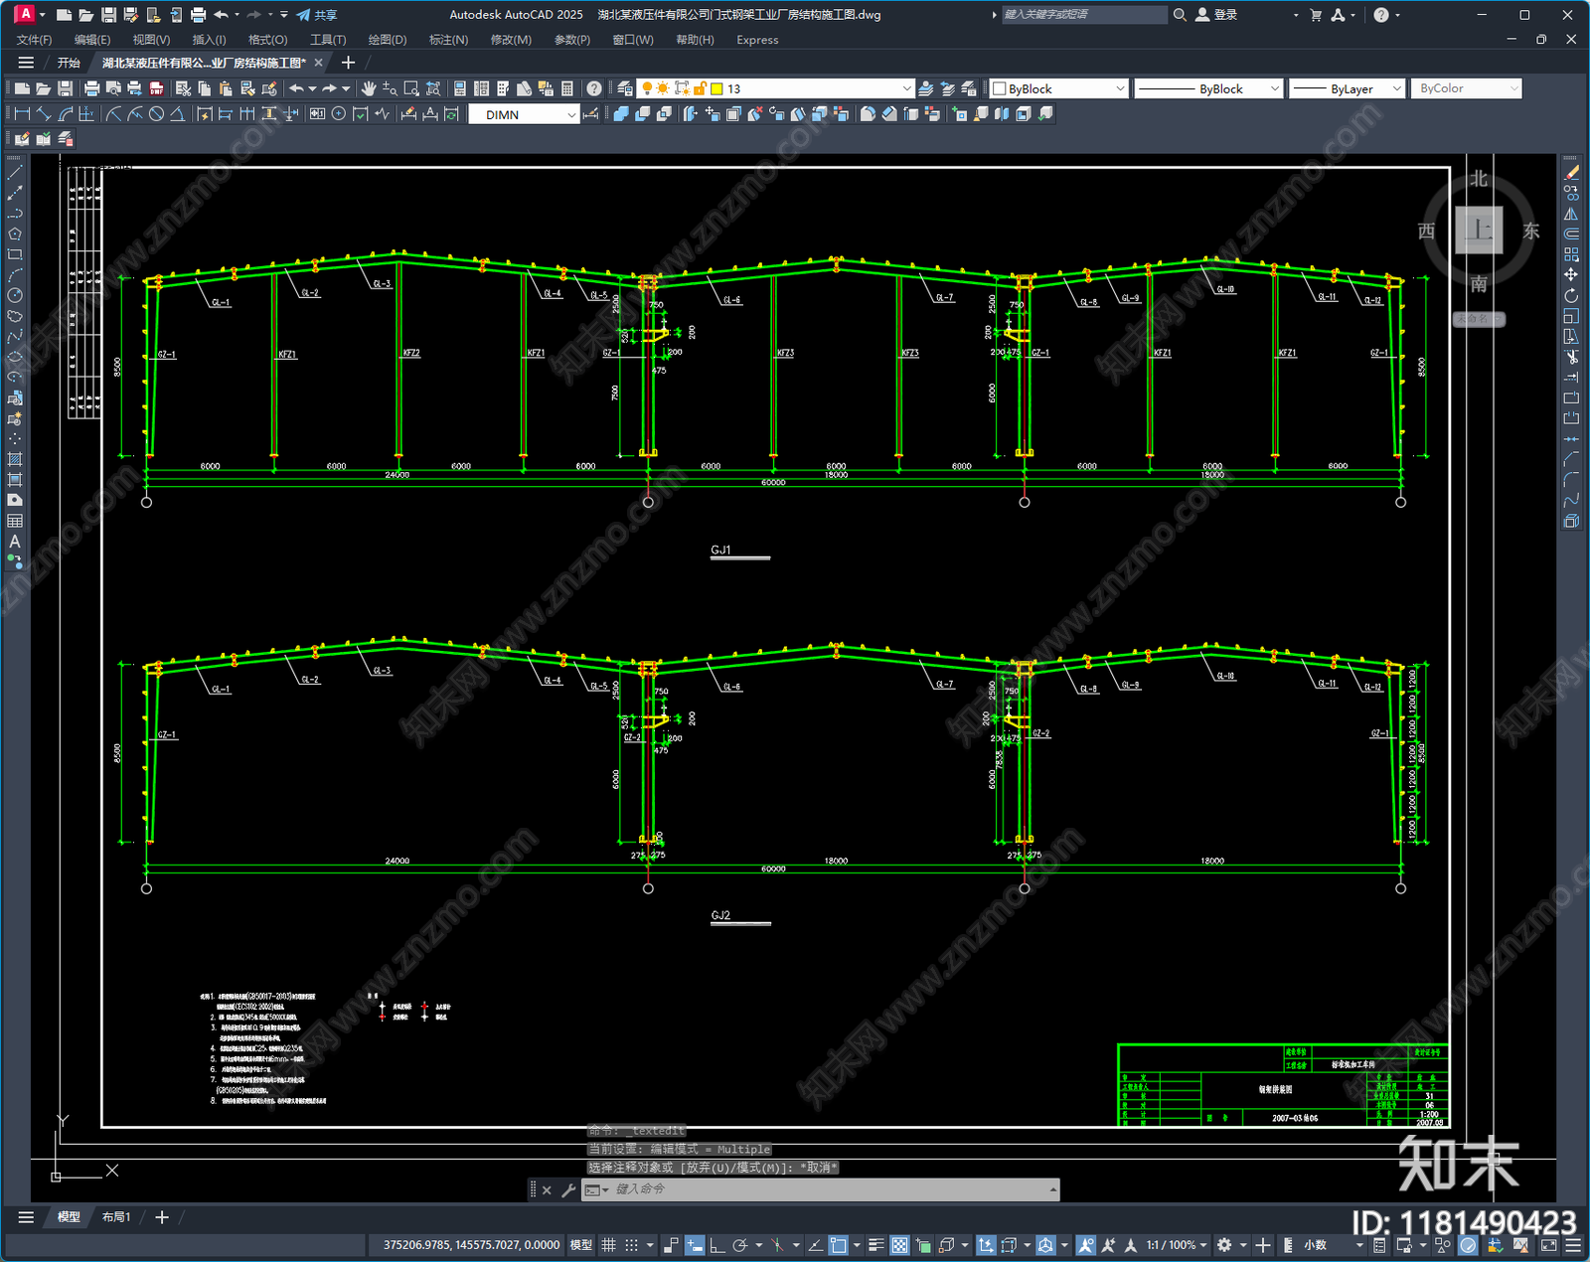Open the annotation scale 1:1 / 100% dropdown

(1178, 1245)
